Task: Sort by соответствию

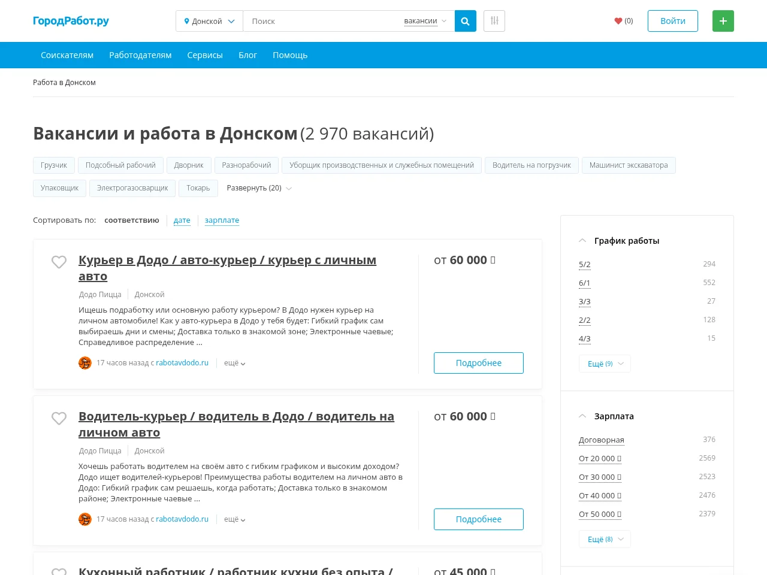Action: click(132, 220)
